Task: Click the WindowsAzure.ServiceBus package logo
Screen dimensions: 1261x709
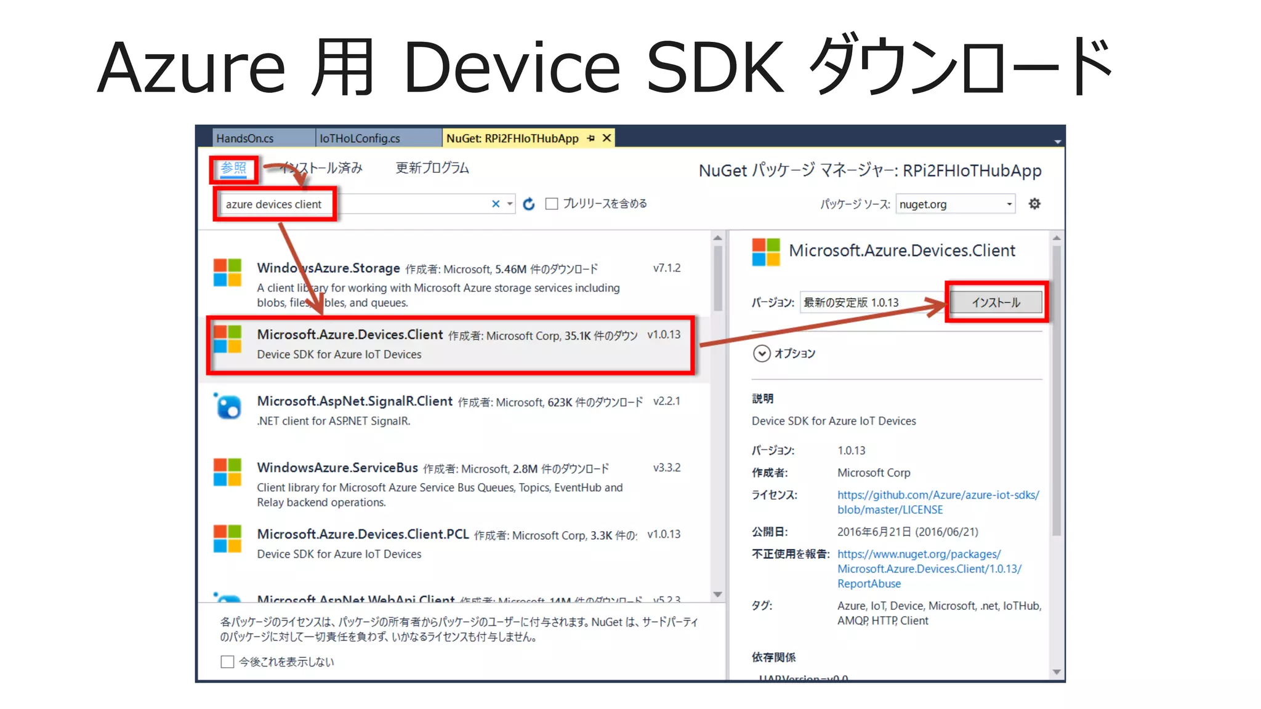Action: coord(227,472)
